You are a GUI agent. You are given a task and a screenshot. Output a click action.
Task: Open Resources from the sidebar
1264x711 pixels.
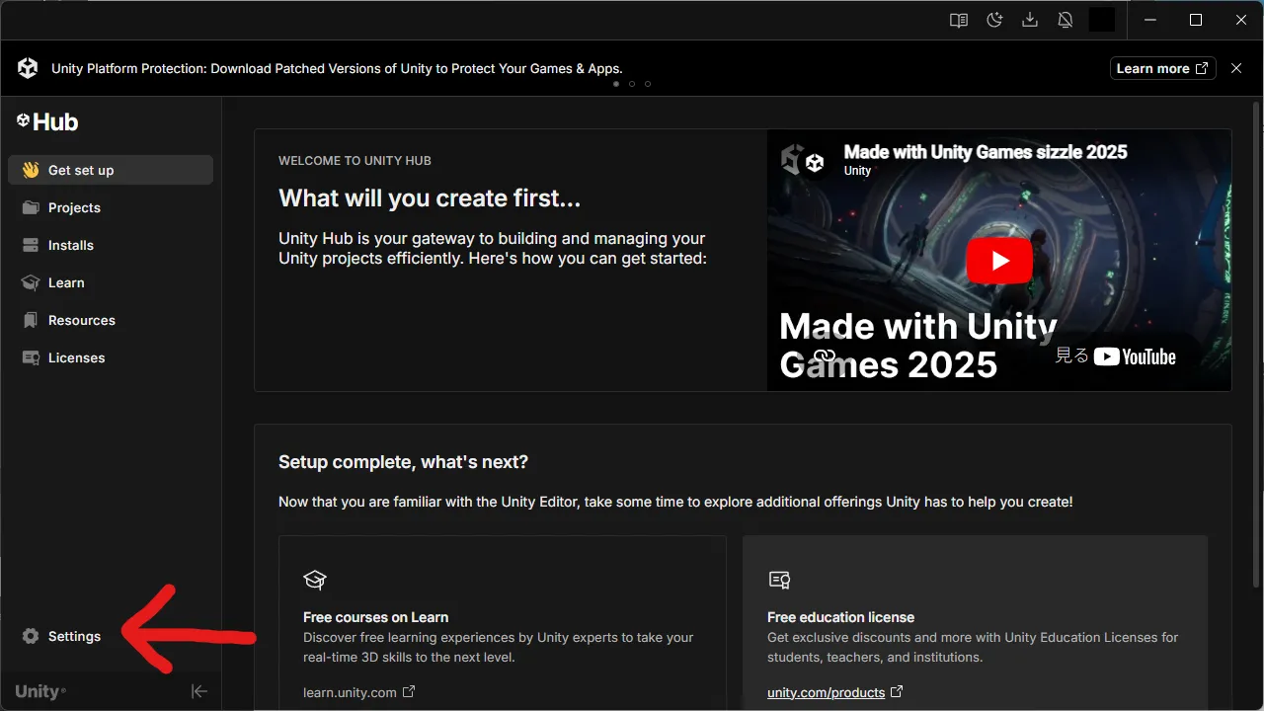point(80,320)
